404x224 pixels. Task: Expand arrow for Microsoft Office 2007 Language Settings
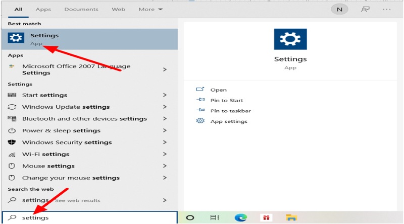click(x=165, y=69)
